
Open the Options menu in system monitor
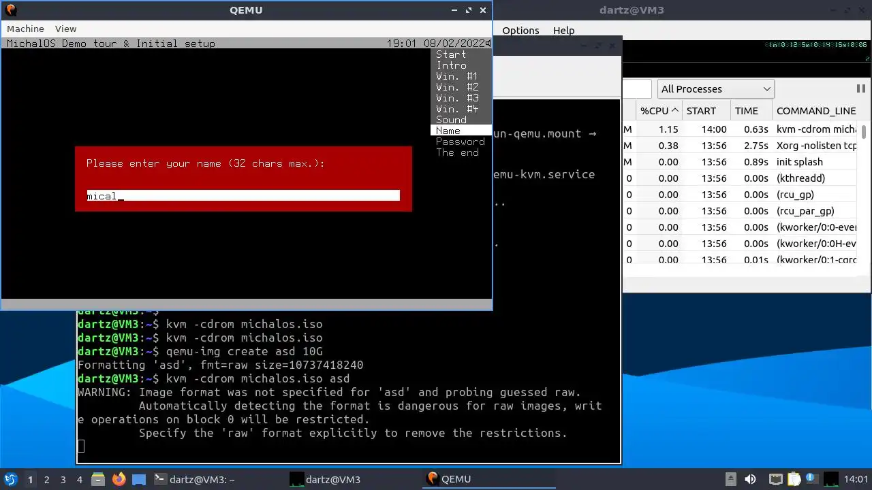coord(520,31)
